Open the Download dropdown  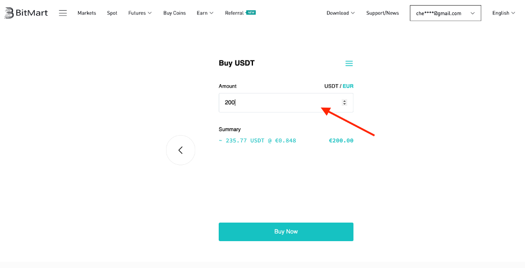pos(340,13)
